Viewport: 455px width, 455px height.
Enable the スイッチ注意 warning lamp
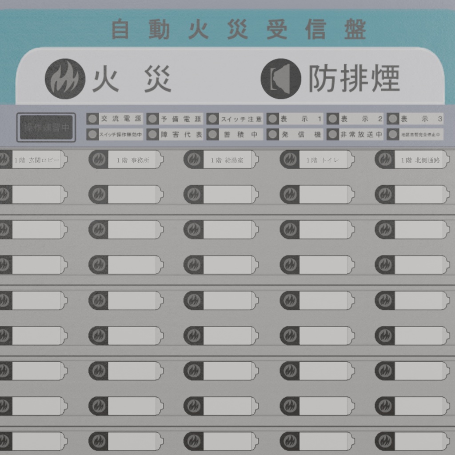point(214,119)
